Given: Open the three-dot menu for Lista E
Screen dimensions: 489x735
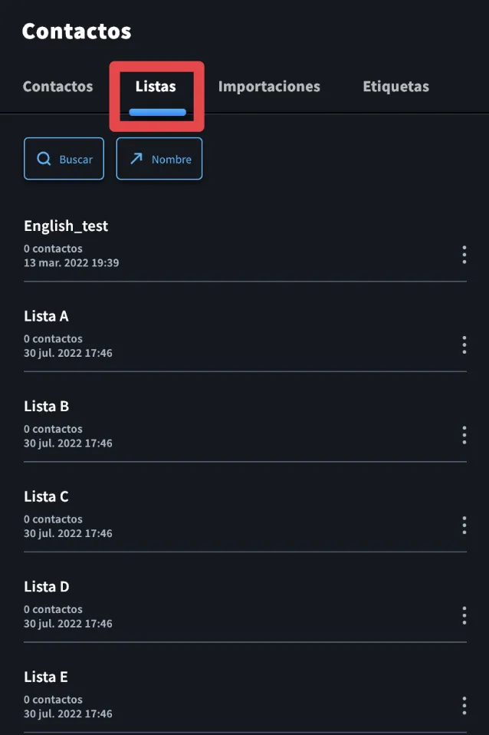Looking at the screenshot, I should pos(464,706).
